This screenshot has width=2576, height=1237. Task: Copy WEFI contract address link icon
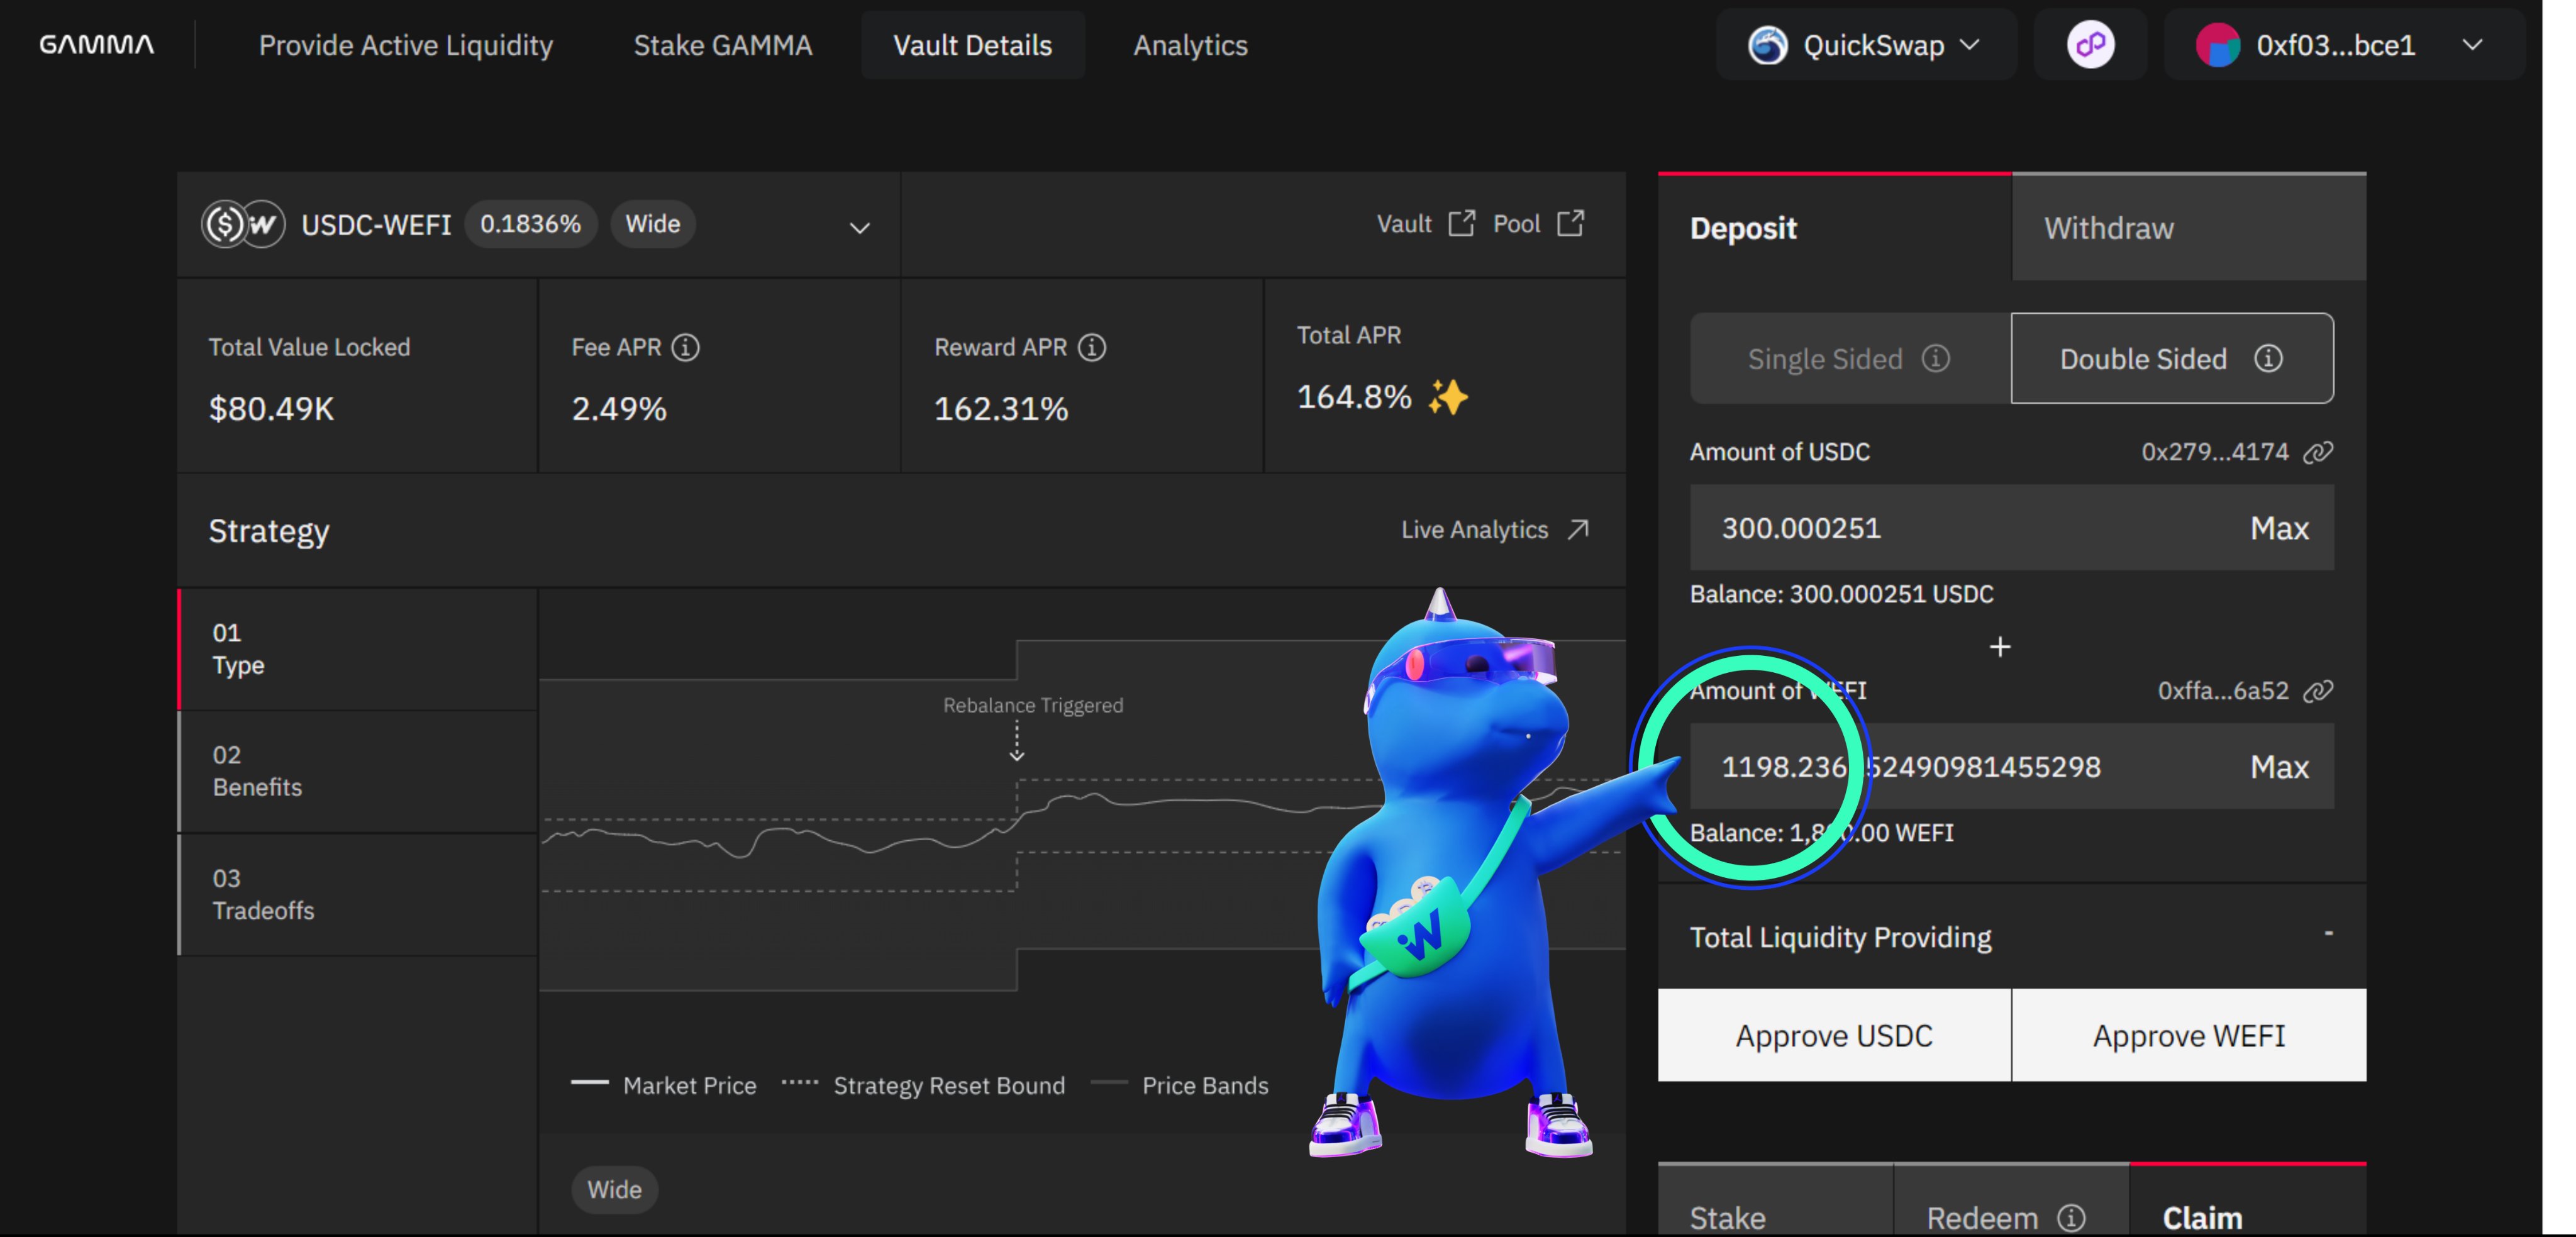(2318, 691)
